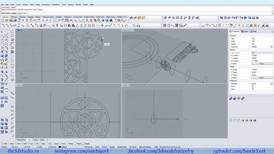This screenshot has width=274, height=154.
Task: Open the Perspective viewport title dropdown arrow
Action: point(133,30)
